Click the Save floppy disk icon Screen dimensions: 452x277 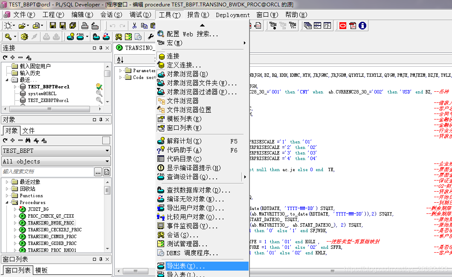click(x=53, y=25)
